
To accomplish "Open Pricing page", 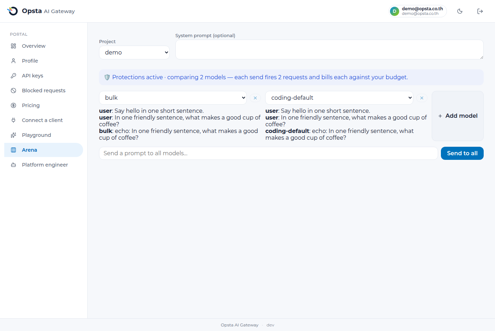I will coord(43,105).
